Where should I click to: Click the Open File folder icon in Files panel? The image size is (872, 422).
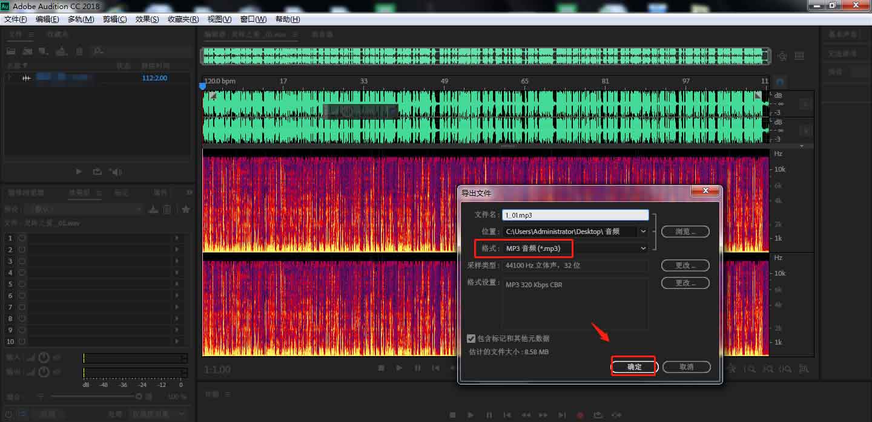click(x=11, y=52)
